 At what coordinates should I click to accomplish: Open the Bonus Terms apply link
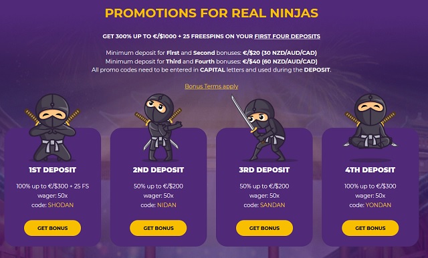point(211,86)
